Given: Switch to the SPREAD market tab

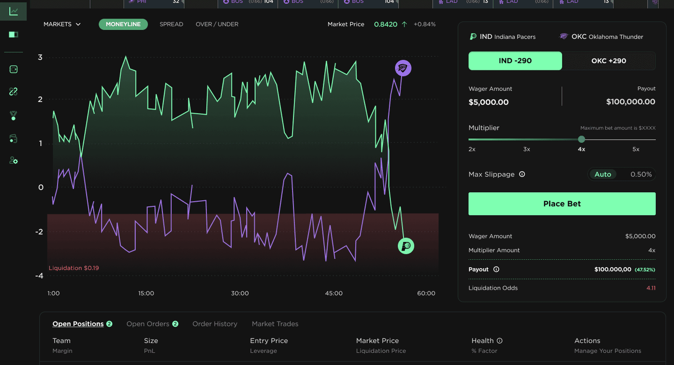Looking at the screenshot, I should (x=171, y=24).
